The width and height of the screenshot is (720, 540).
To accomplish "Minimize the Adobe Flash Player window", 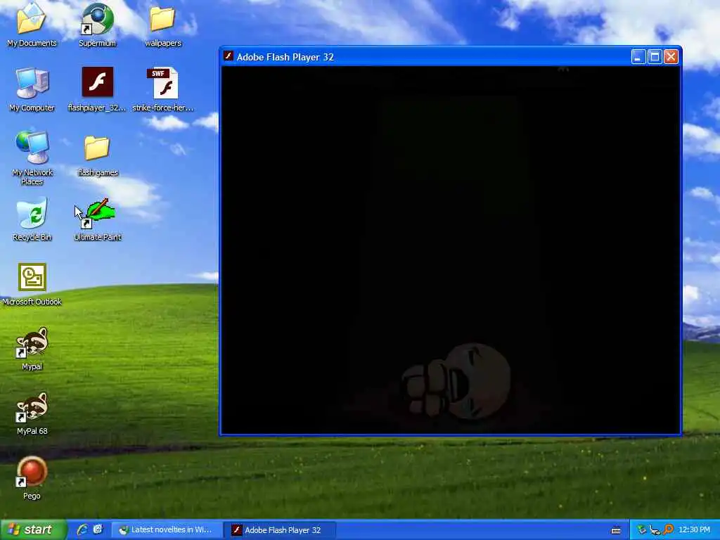I will pos(638,57).
